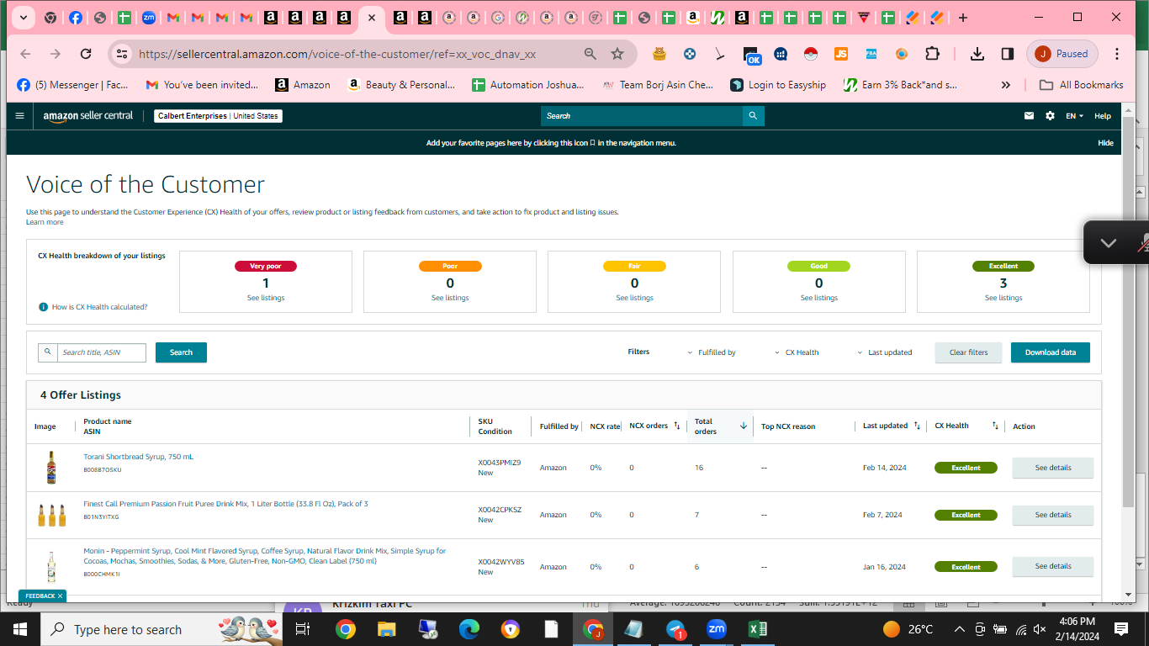Click the Windows Start button
The width and height of the screenshot is (1149, 646).
(x=20, y=628)
